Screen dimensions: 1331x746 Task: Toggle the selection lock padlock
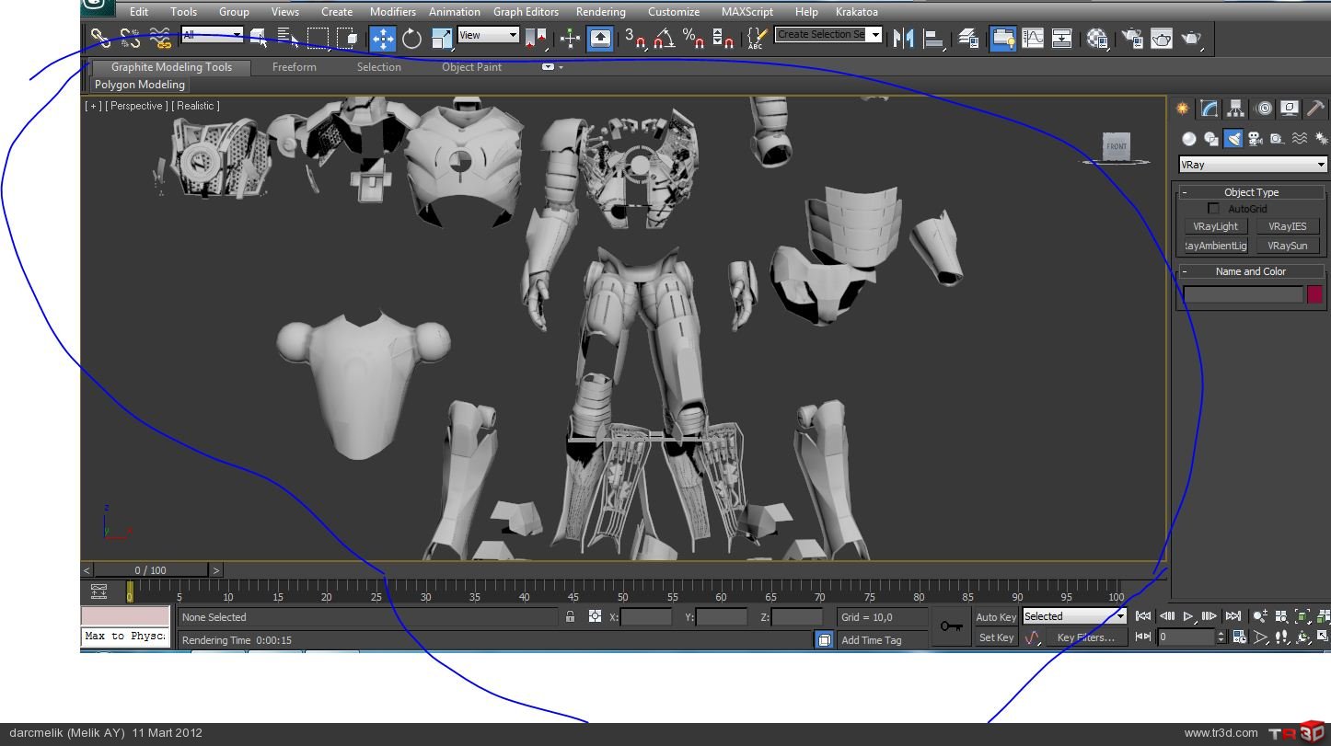tap(571, 617)
